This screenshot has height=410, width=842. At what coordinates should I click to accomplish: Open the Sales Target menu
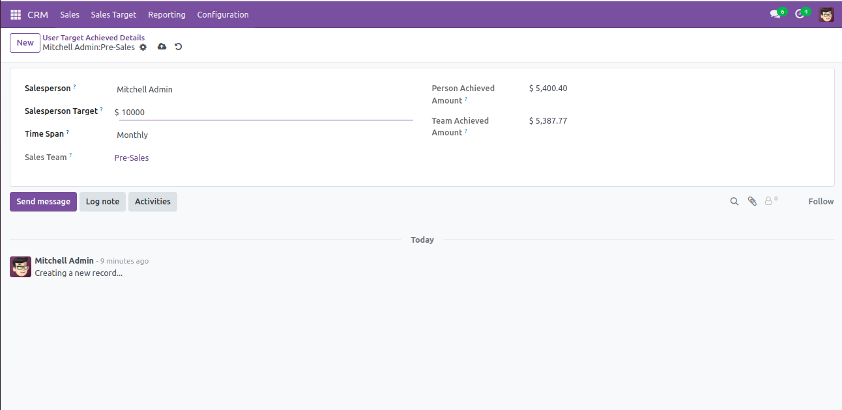tap(113, 14)
